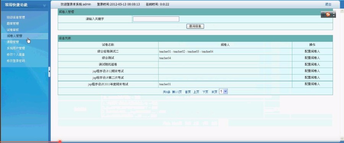344x143 pixels.
Task: Click the 阅卷人 column header
Action: tap(225, 45)
